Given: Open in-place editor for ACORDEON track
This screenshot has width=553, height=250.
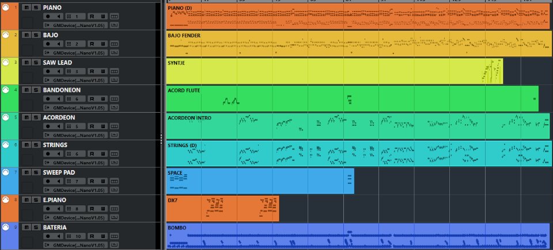Looking at the screenshot, I should pyautogui.click(x=114, y=135).
